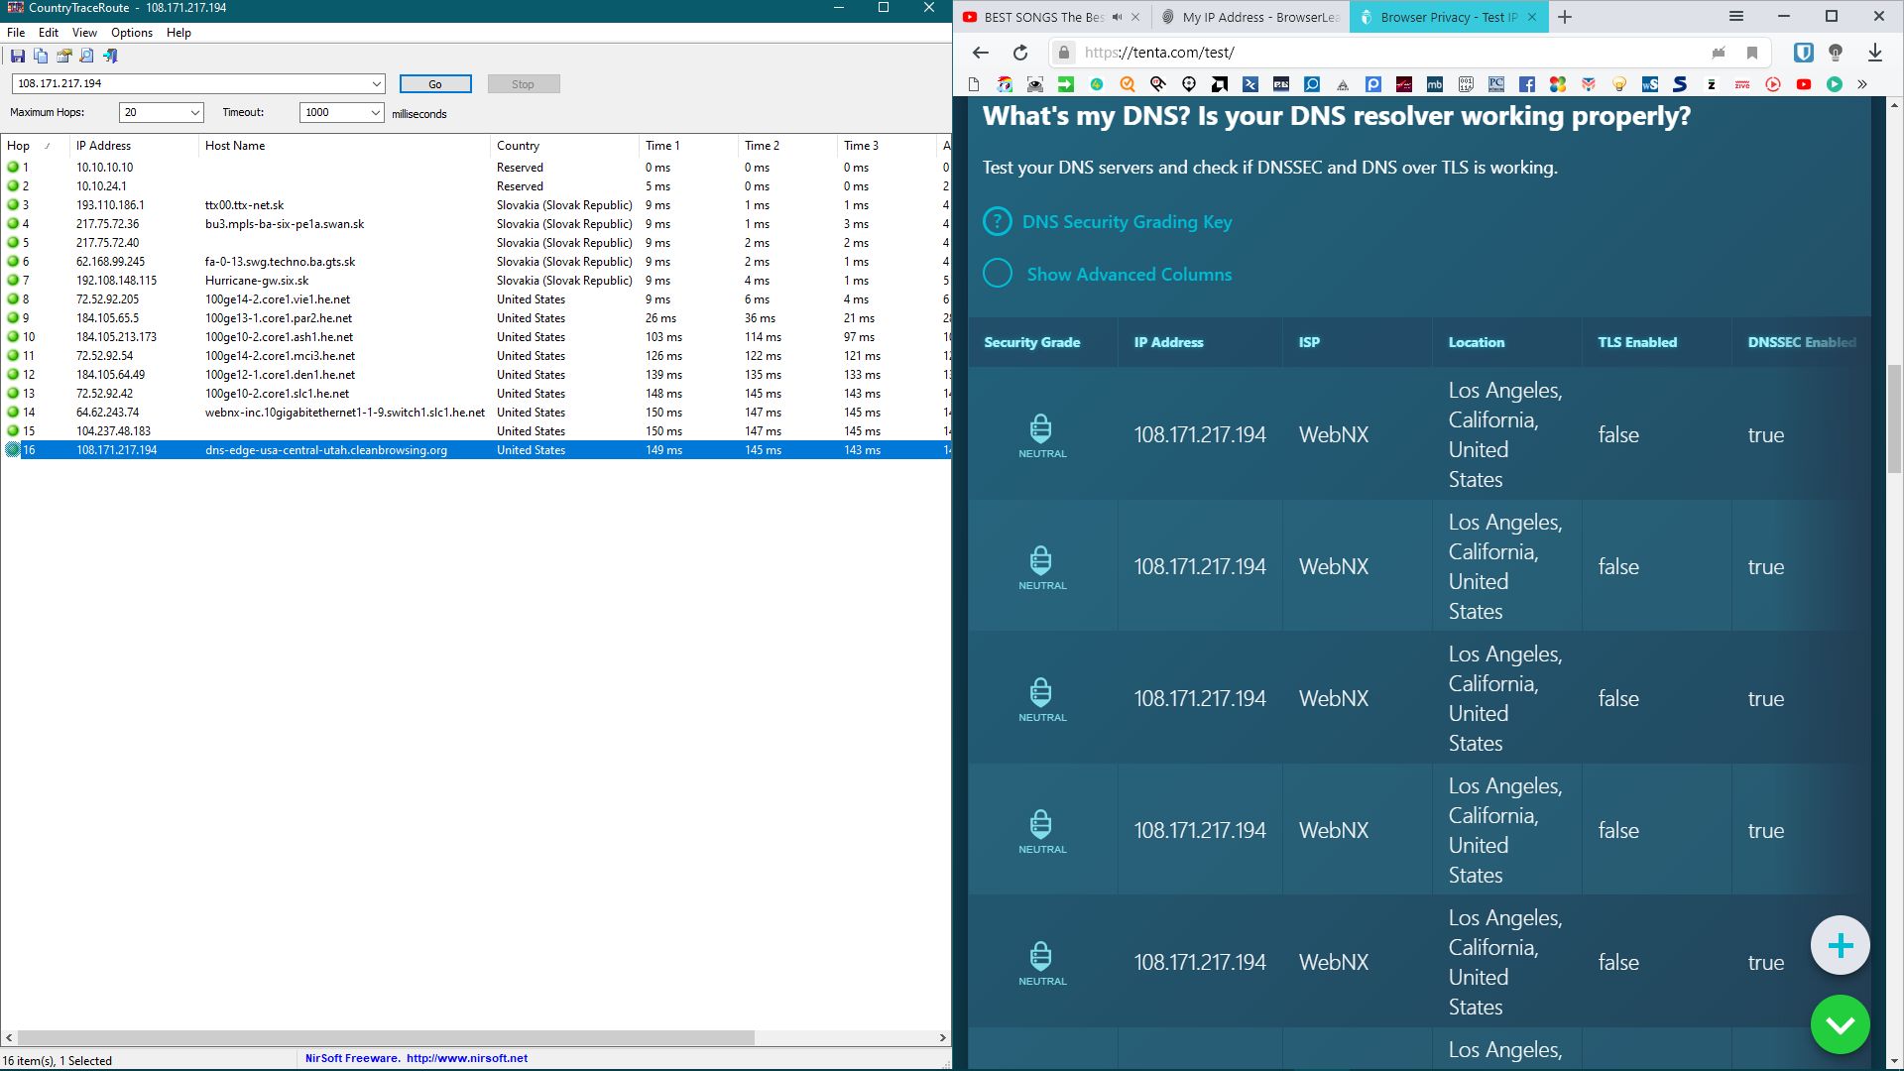Open the PC World bookmark icon
The height and width of the screenshot is (1071, 1904).
[x=1496, y=84]
